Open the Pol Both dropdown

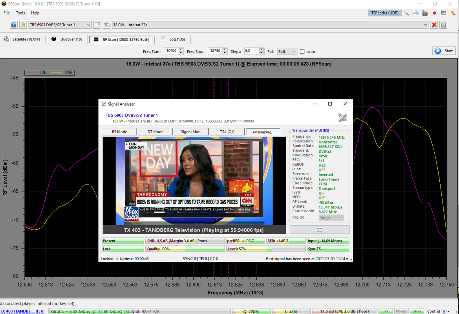(x=287, y=51)
